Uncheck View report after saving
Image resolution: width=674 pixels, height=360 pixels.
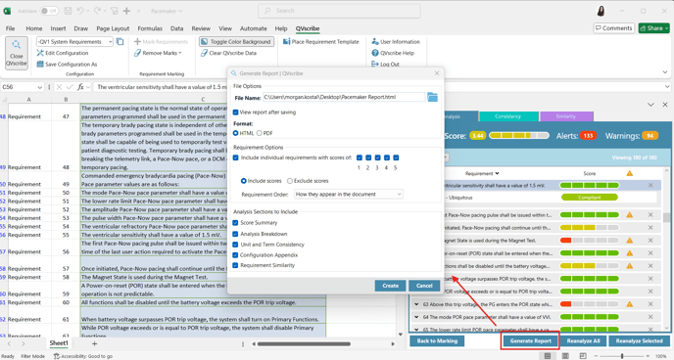[x=235, y=112]
